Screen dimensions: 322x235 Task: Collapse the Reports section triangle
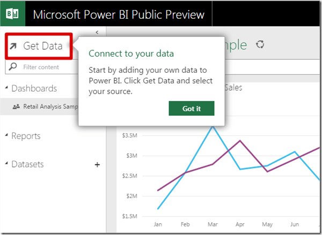coord(6,136)
